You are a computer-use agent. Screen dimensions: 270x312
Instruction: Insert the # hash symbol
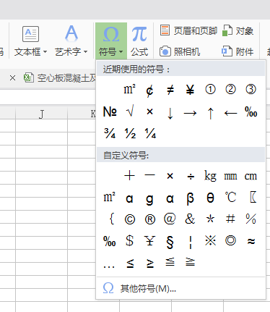[x=230, y=219]
